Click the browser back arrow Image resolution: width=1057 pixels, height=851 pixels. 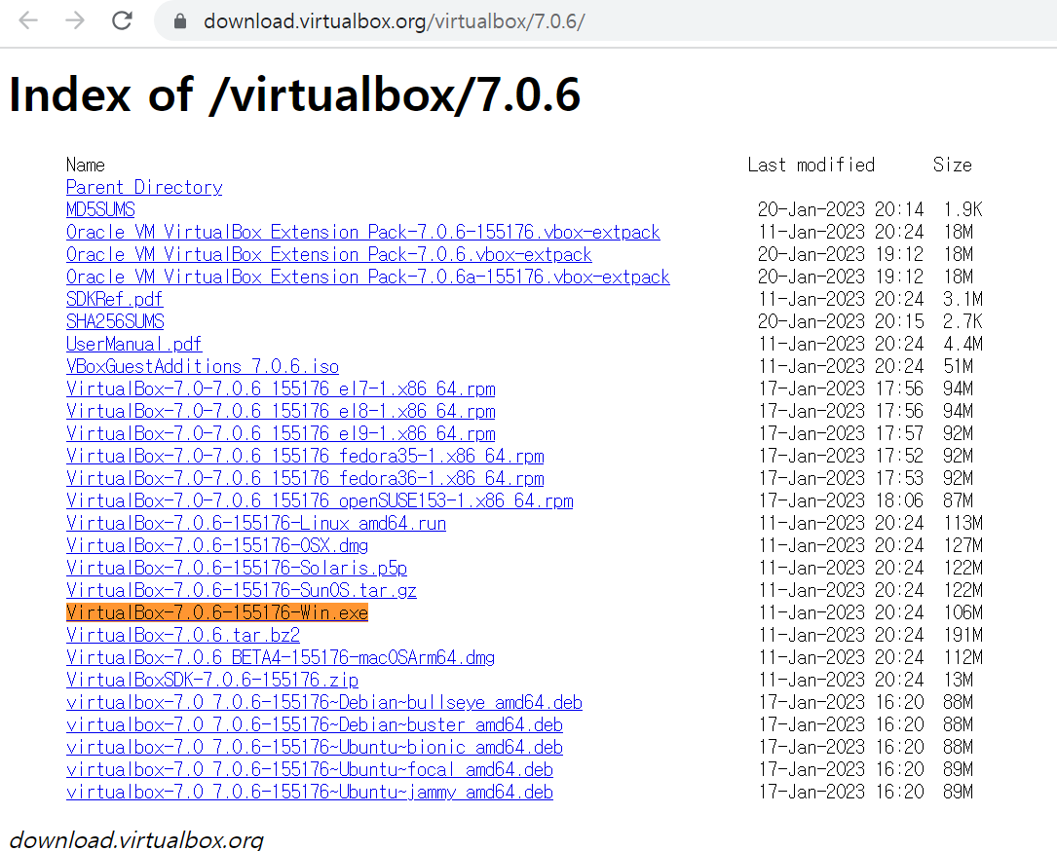pos(28,20)
